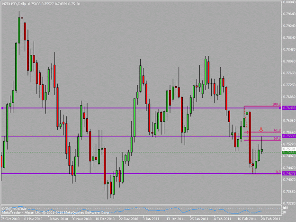Viewport: 296px width, 222px height.
Task: Click the 0.73280 price axis label
Action: [289, 204]
